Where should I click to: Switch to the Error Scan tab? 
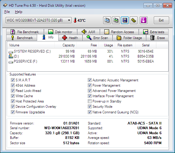(x=98, y=38)
